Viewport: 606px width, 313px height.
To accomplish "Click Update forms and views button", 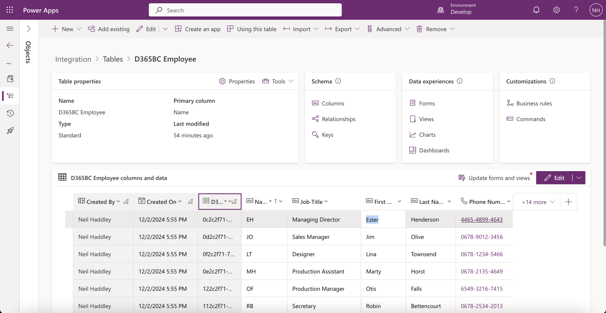I will pyautogui.click(x=494, y=178).
